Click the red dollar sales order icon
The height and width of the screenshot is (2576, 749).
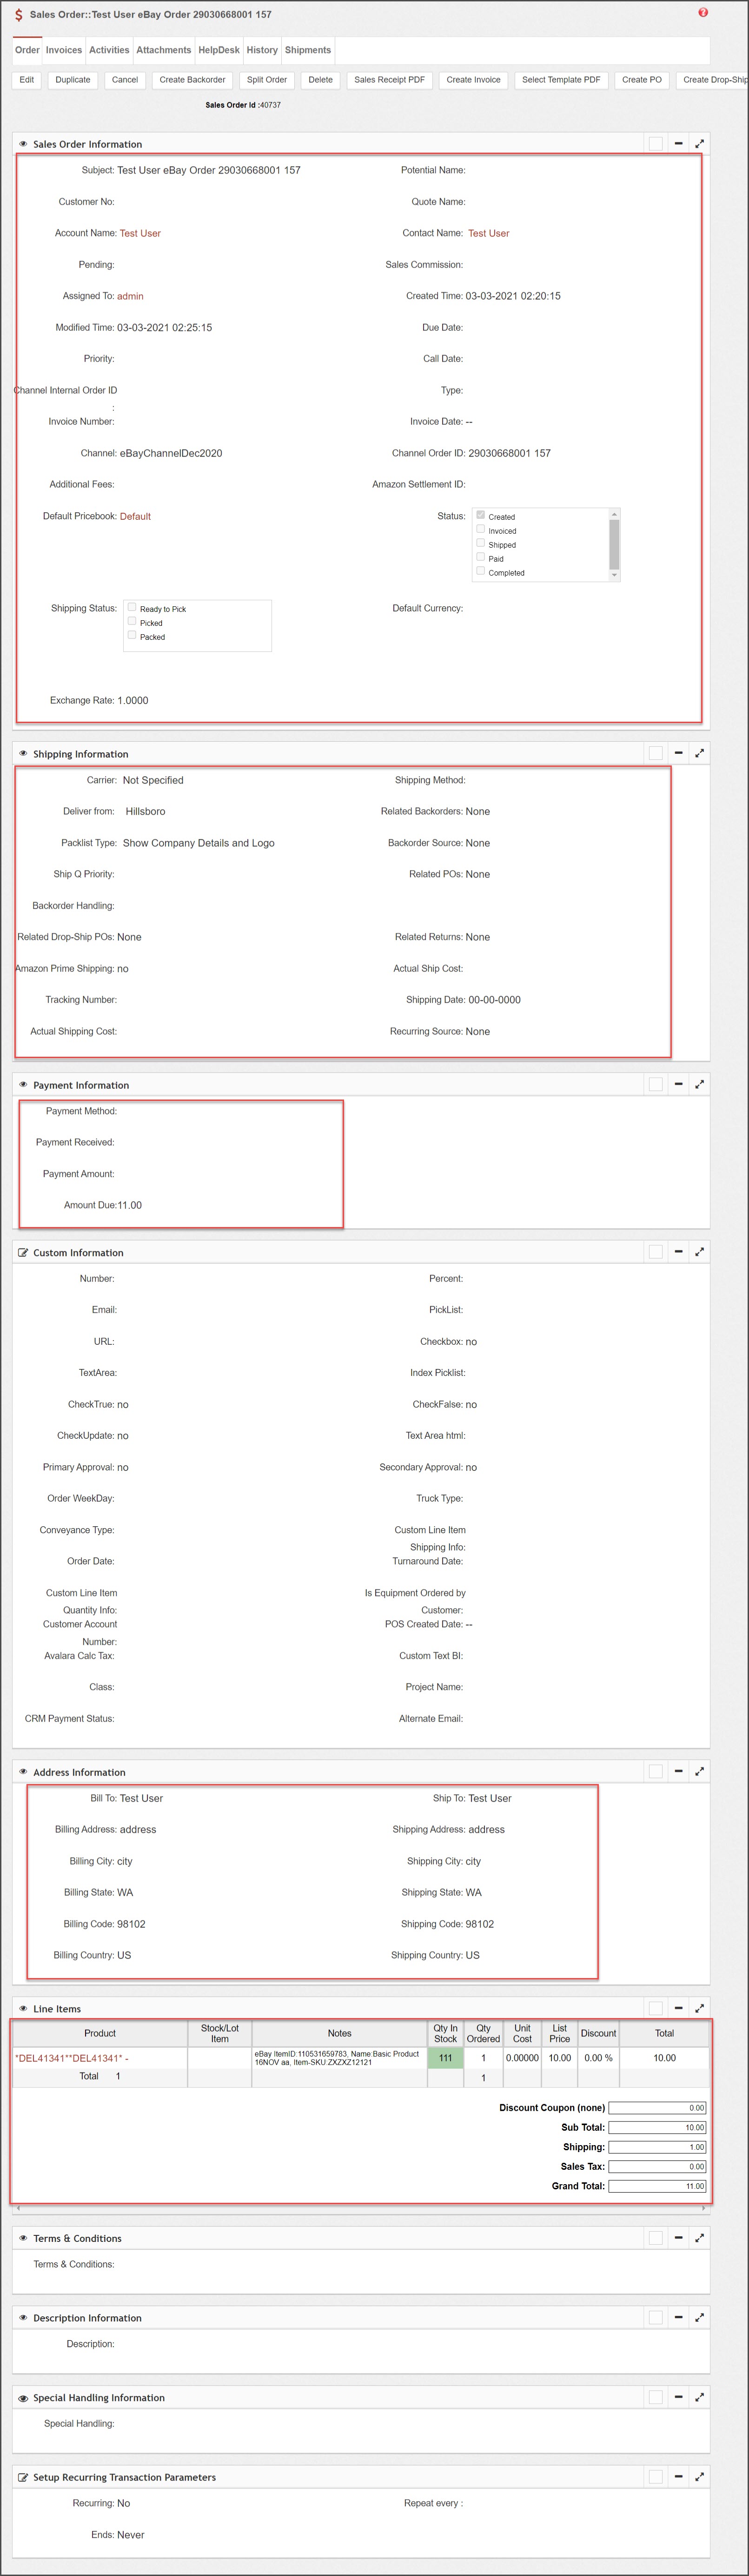(19, 15)
